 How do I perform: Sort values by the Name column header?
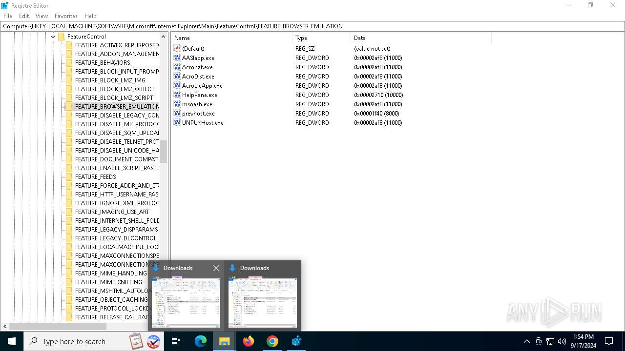[231, 38]
